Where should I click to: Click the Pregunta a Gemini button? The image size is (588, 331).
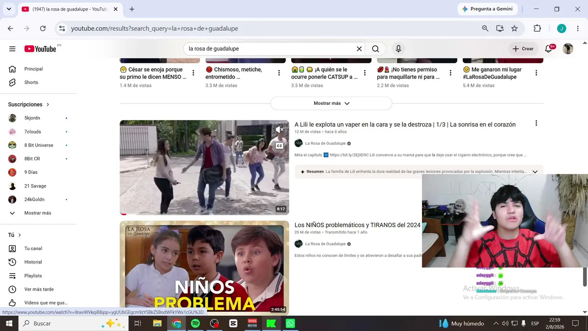click(x=487, y=9)
